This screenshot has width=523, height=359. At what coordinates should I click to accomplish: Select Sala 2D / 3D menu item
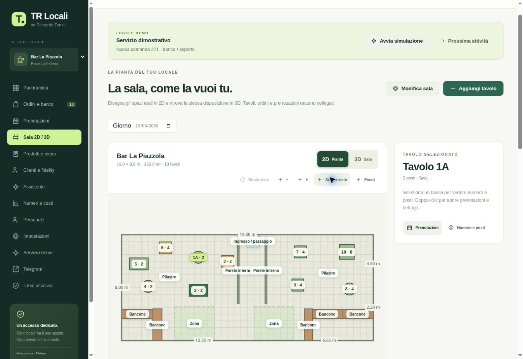[44, 137]
